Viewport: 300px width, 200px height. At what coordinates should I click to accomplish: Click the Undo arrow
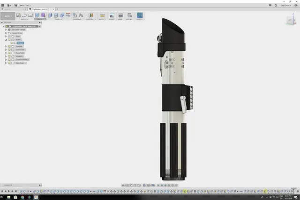(21, 5)
